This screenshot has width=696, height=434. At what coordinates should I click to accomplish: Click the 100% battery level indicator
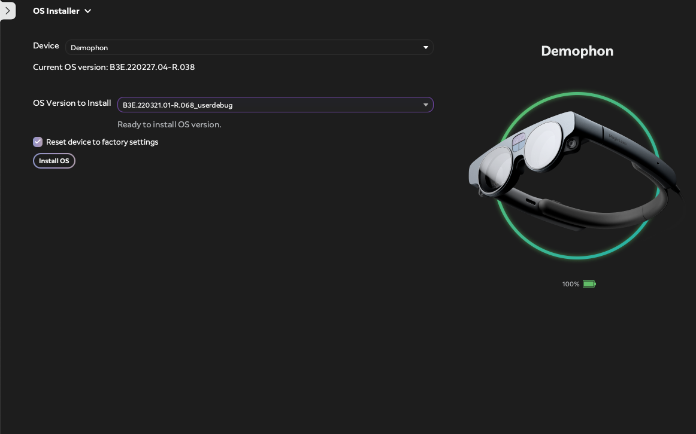click(570, 284)
